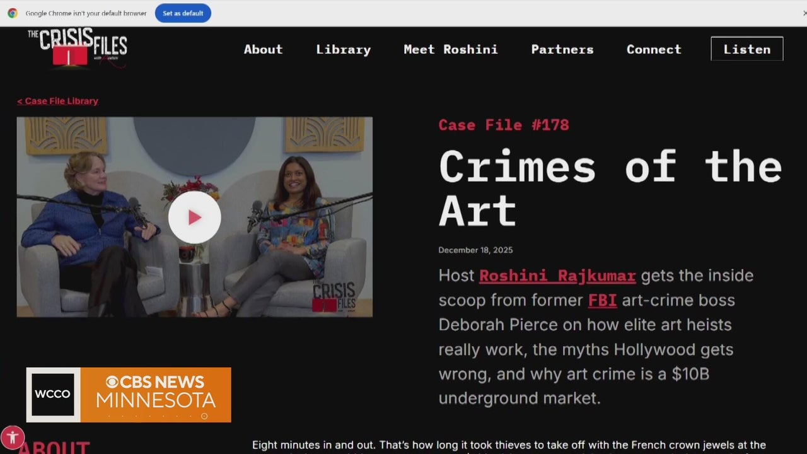Click the CBS News Minnesota banner

[x=156, y=395]
